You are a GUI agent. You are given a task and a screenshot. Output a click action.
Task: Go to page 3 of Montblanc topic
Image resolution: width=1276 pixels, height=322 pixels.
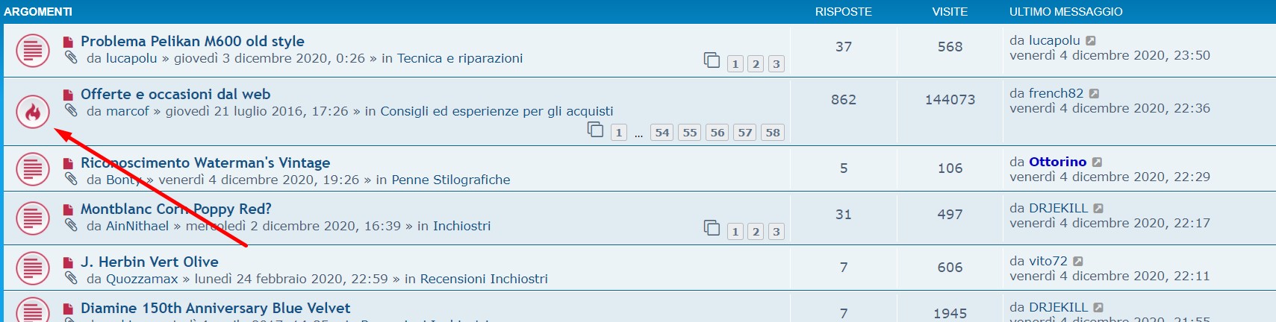[x=777, y=232]
